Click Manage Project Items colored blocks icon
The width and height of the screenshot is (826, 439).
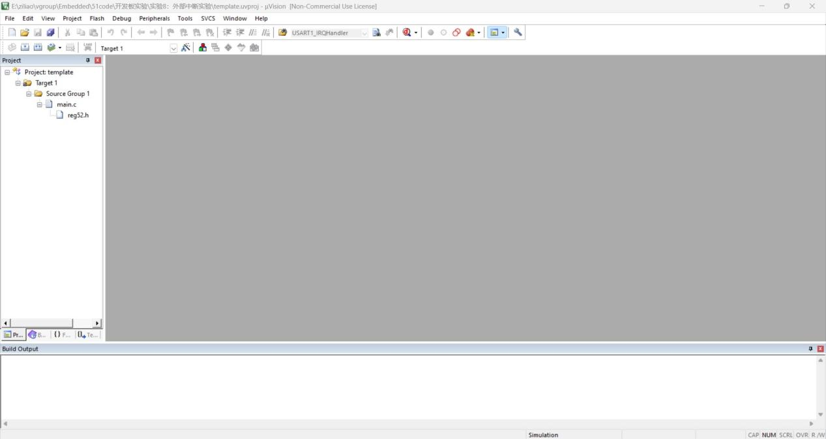[203, 48]
